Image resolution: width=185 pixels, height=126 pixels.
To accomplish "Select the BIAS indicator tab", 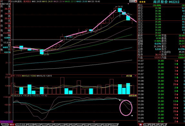I will click(93, 124).
